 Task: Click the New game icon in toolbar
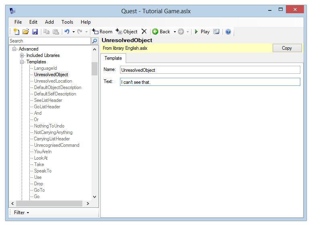point(16,32)
